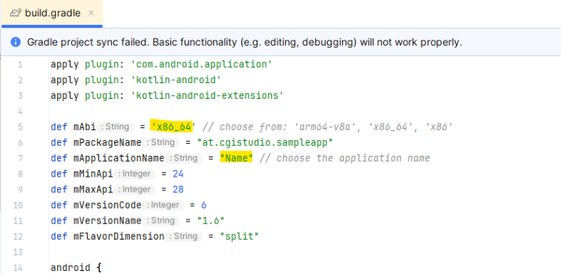Click the 'kotlin-android-extensions' plugin string
This screenshot has width=561, height=274.
tap(208, 96)
